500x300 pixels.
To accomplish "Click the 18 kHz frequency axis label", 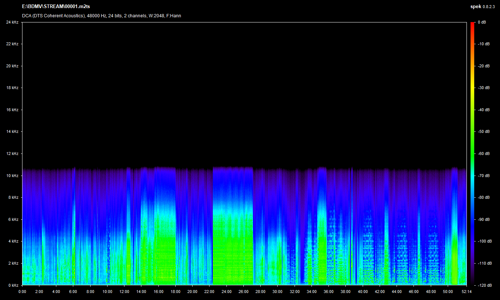I will (x=12, y=88).
